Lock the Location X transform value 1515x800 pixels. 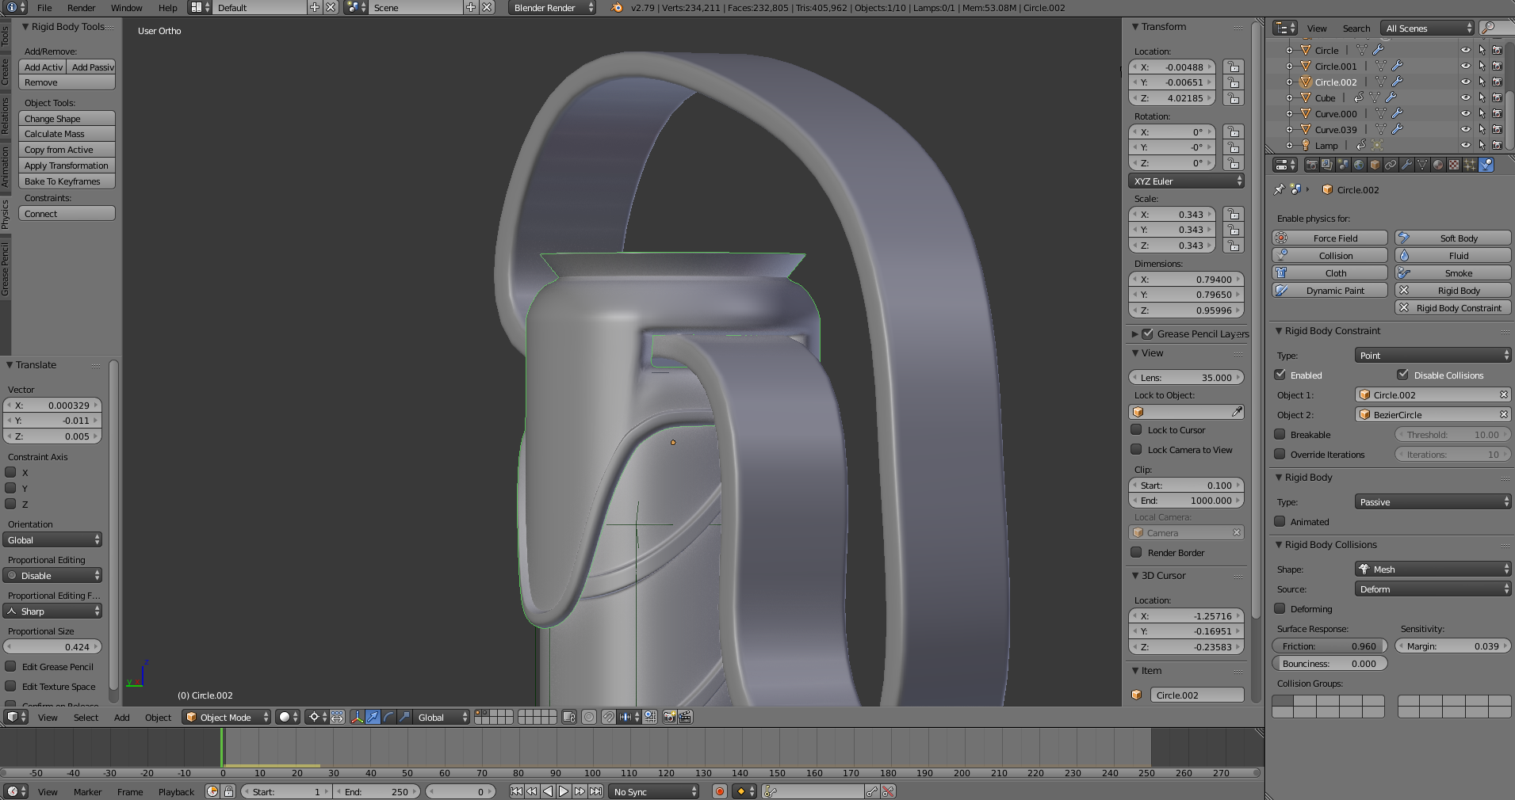pos(1233,67)
